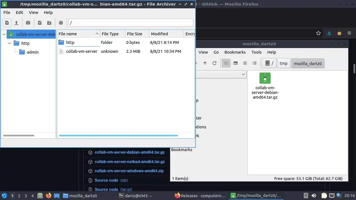Open Bookmarks menu in file manager
Screen dimensions: 356x200
click(x=235, y=52)
